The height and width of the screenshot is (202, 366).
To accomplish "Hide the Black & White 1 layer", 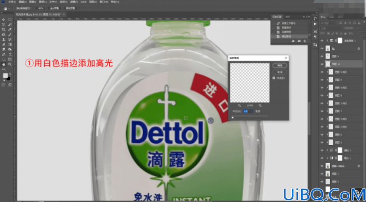I will 322,158.
